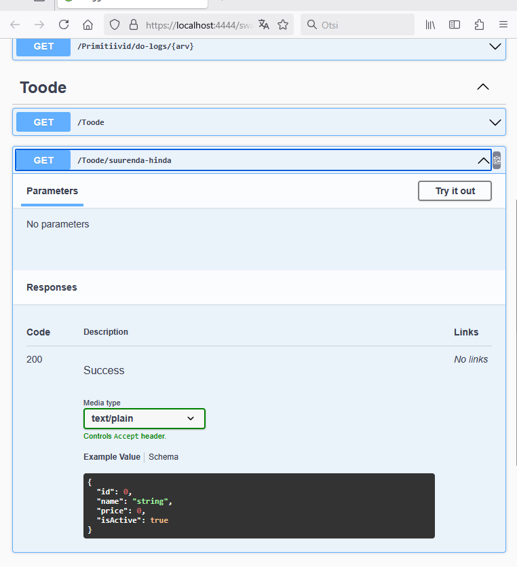Open the Media type text/plain dropdown
This screenshot has width=517, height=567.
[x=144, y=419]
